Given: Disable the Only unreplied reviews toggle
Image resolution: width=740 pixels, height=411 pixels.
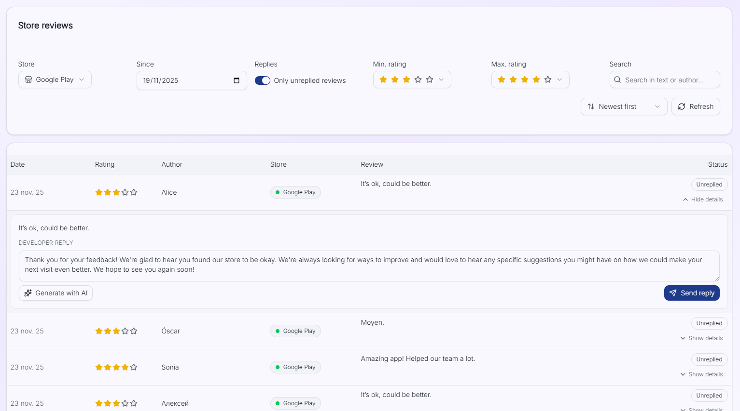Looking at the screenshot, I should click(263, 80).
